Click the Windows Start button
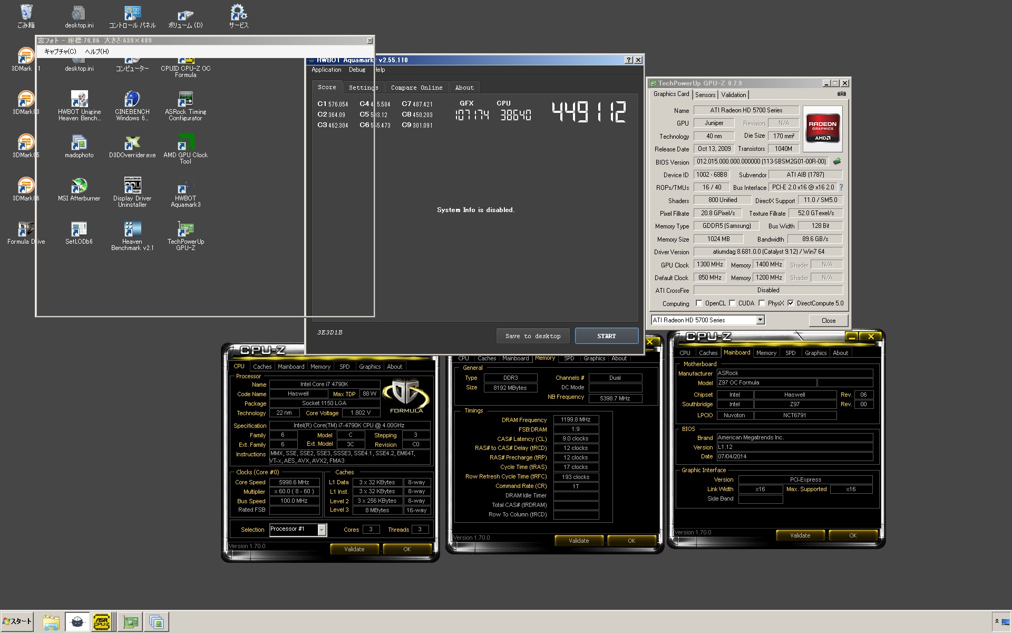1012x633 pixels. tap(17, 621)
